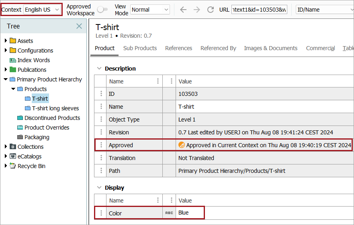354x225 pixels.
Task: Click the reload refresh icon
Action: 211,10
